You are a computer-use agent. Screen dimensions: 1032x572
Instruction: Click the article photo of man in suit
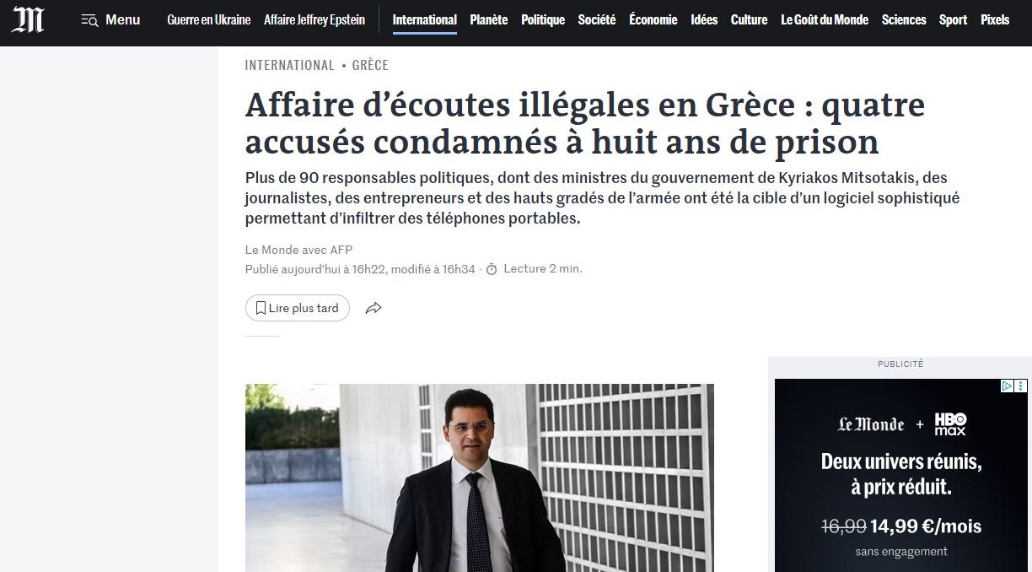click(480, 478)
